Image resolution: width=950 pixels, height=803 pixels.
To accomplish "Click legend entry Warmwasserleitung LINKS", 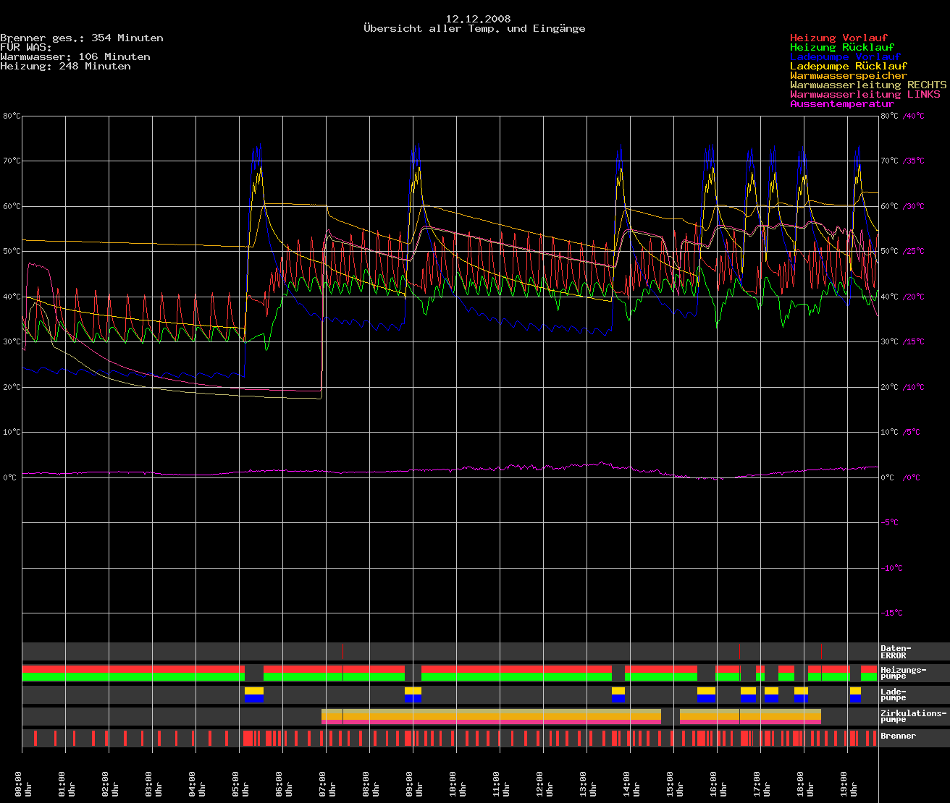I will 865,94.
